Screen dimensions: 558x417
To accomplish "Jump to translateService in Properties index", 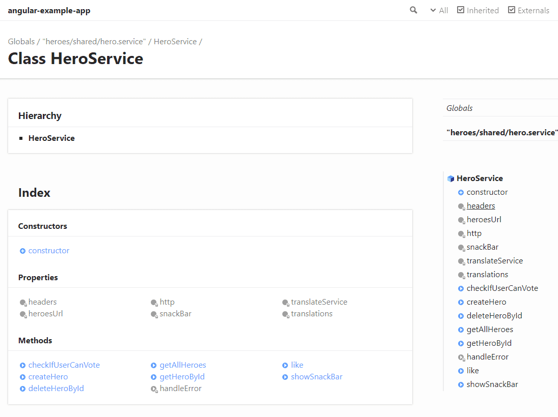I will click(319, 302).
